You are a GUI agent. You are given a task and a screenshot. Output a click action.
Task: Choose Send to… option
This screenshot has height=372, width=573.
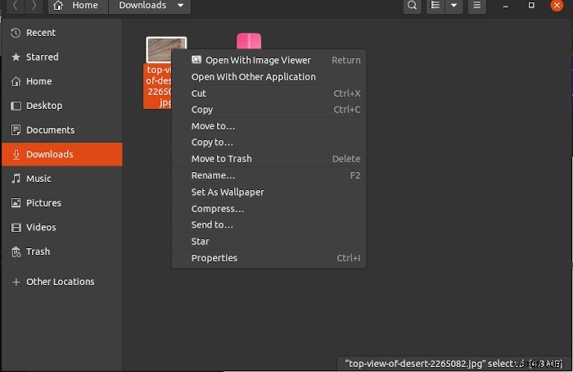[268, 225]
